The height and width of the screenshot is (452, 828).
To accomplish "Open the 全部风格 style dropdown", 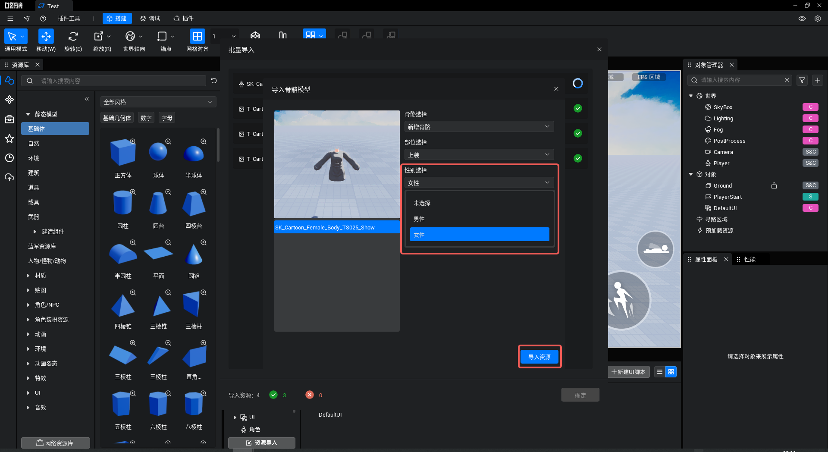I will 158,102.
